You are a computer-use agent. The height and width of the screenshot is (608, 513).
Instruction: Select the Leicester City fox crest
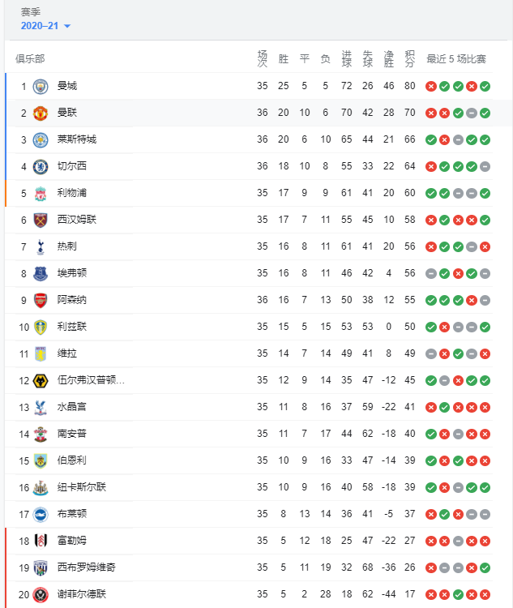tap(41, 140)
